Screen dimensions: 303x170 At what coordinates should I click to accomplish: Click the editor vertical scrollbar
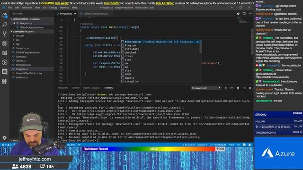click(252, 42)
